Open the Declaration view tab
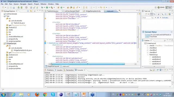174x97 pixels. (x=69, y=70)
